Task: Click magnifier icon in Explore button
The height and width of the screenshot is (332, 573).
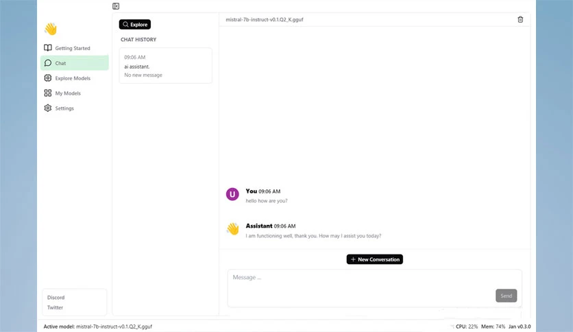Action: coord(125,25)
